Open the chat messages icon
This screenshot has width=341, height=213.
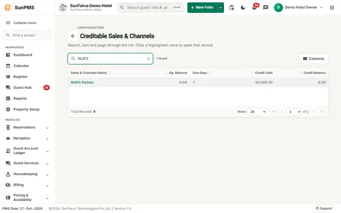pyautogui.click(x=266, y=8)
